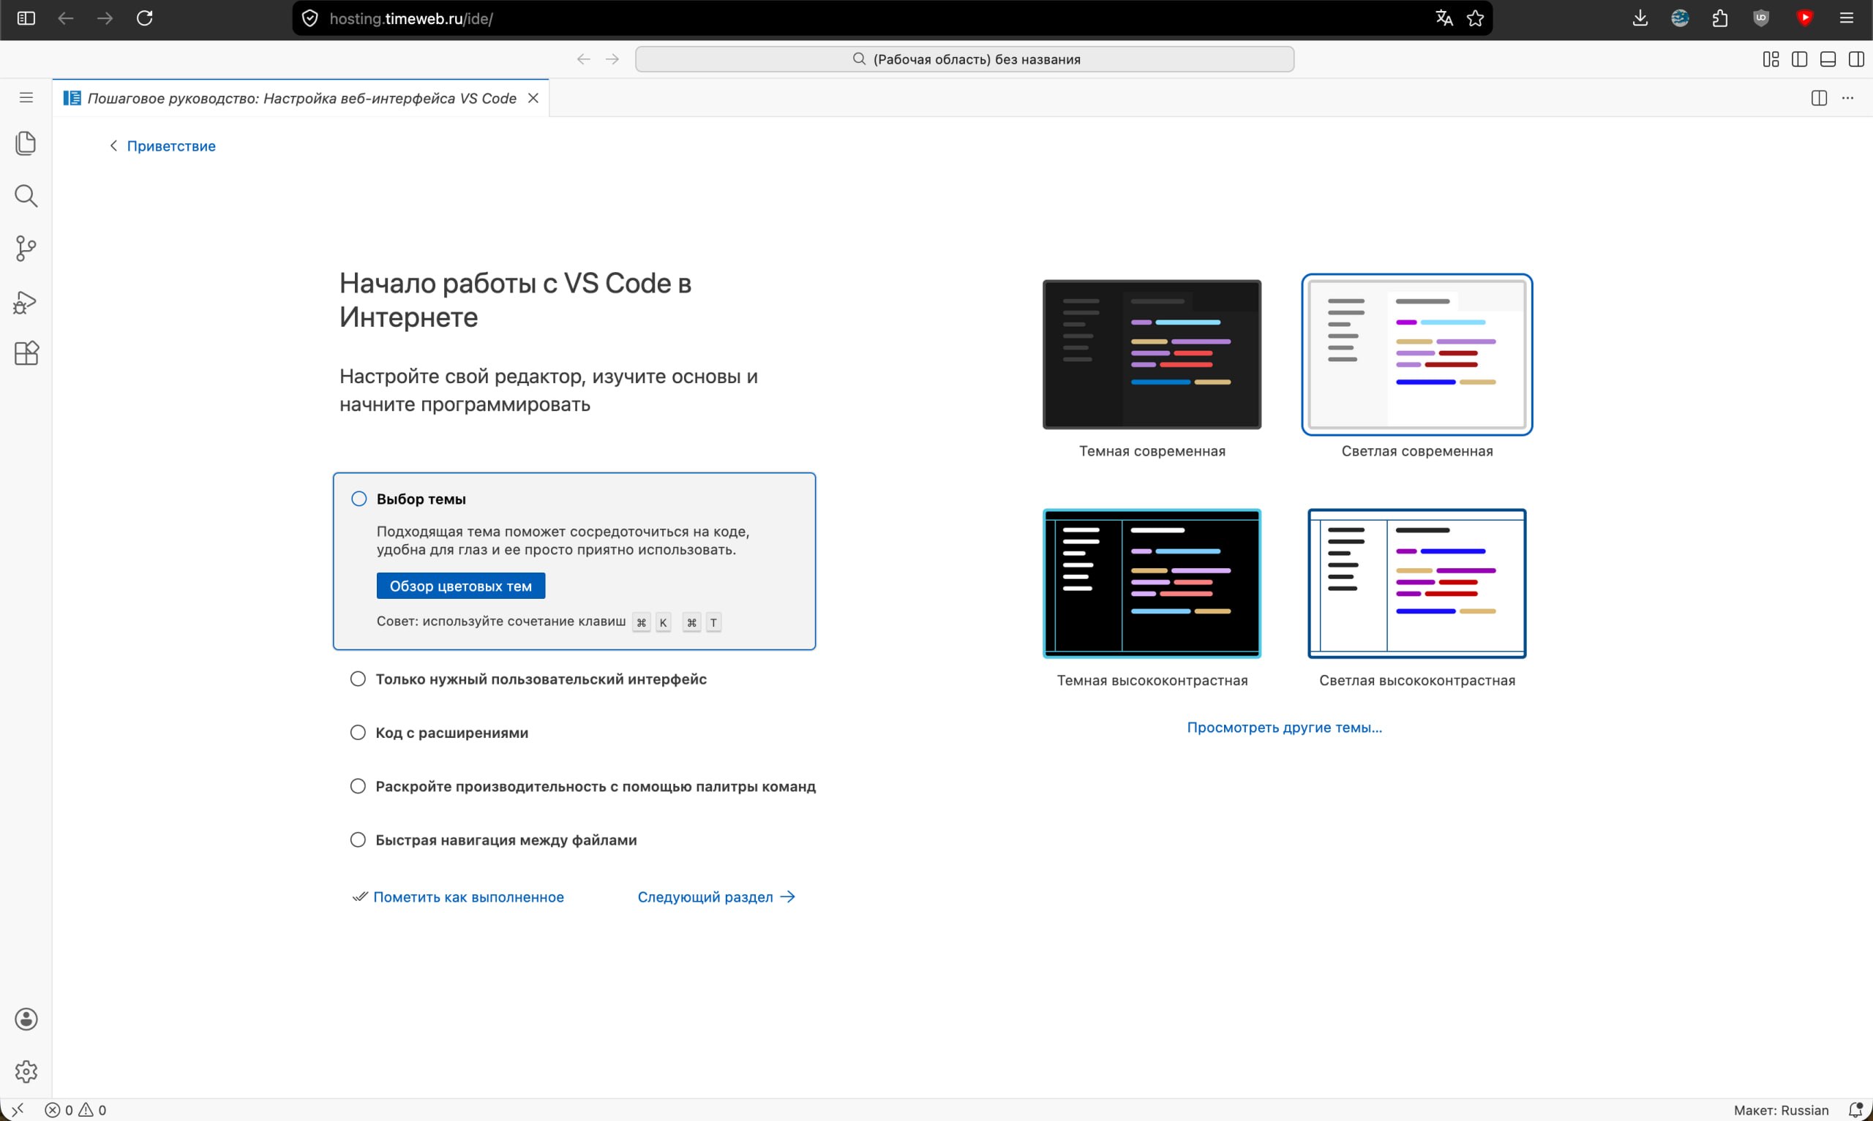
Task: Open the Run and Debug view
Action: pyautogui.click(x=26, y=301)
